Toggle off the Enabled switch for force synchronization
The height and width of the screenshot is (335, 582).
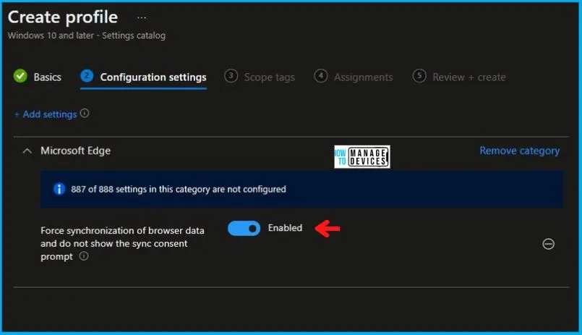pos(244,229)
